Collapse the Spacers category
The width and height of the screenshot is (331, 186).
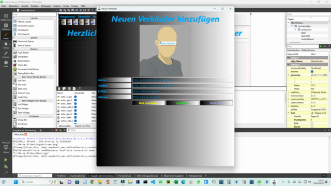pos(14,38)
